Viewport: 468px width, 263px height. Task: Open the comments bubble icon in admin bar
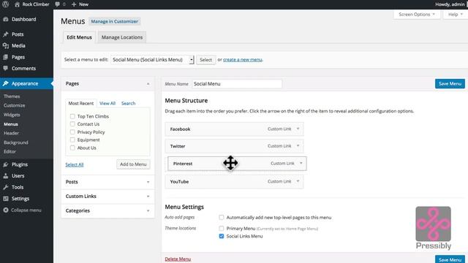pyautogui.click(x=57, y=4)
